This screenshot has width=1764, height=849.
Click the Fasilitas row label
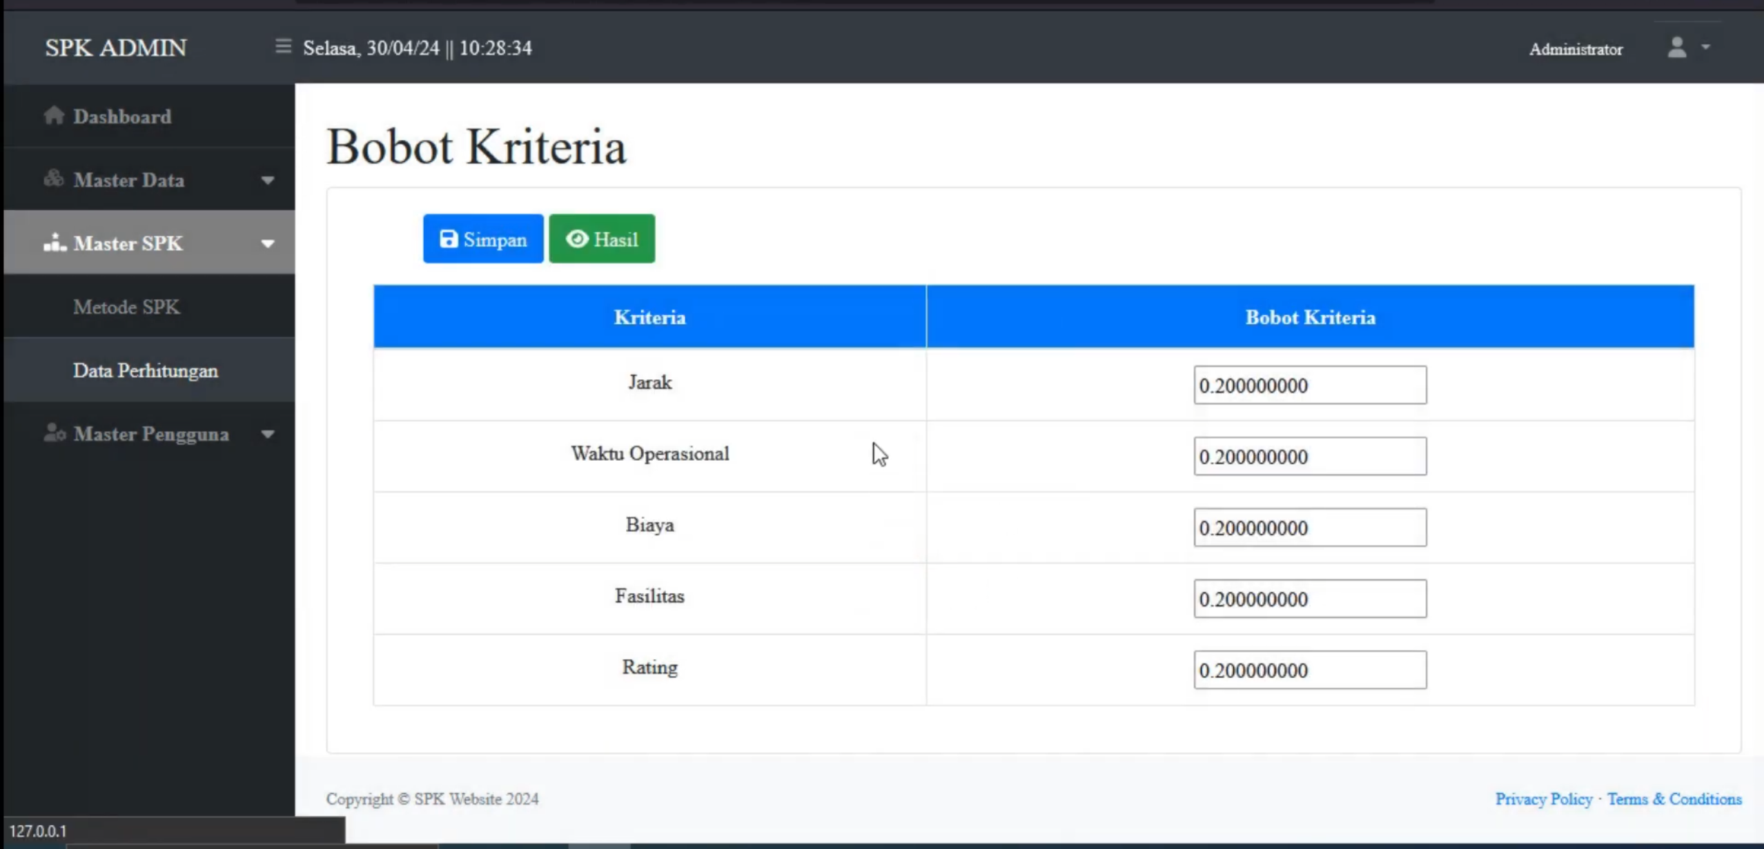point(649,596)
